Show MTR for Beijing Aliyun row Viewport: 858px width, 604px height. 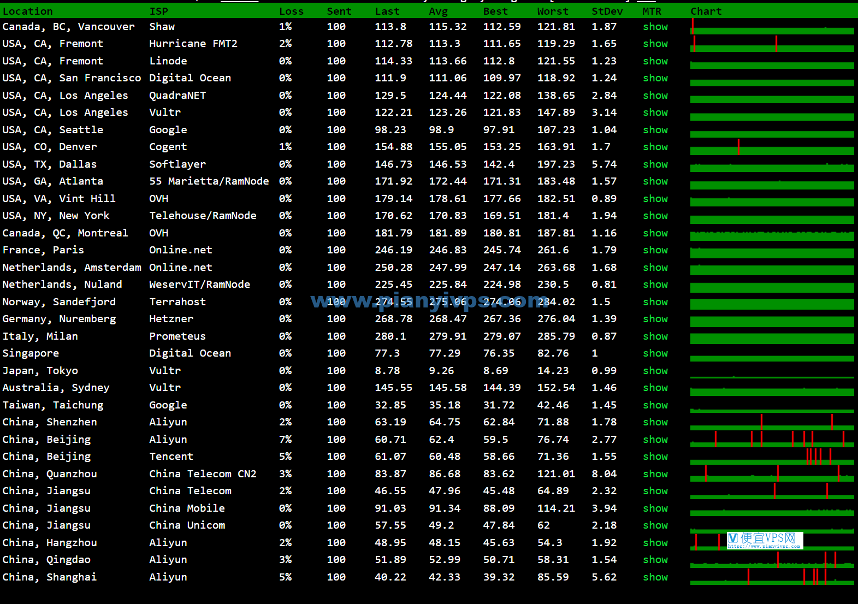pos(655,440)
